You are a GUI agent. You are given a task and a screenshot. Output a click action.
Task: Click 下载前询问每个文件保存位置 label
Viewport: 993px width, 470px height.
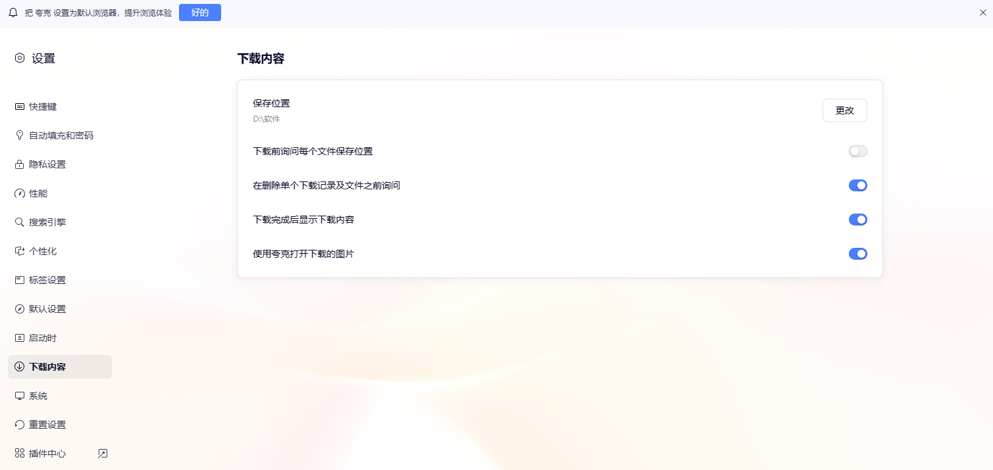point(313,151)
